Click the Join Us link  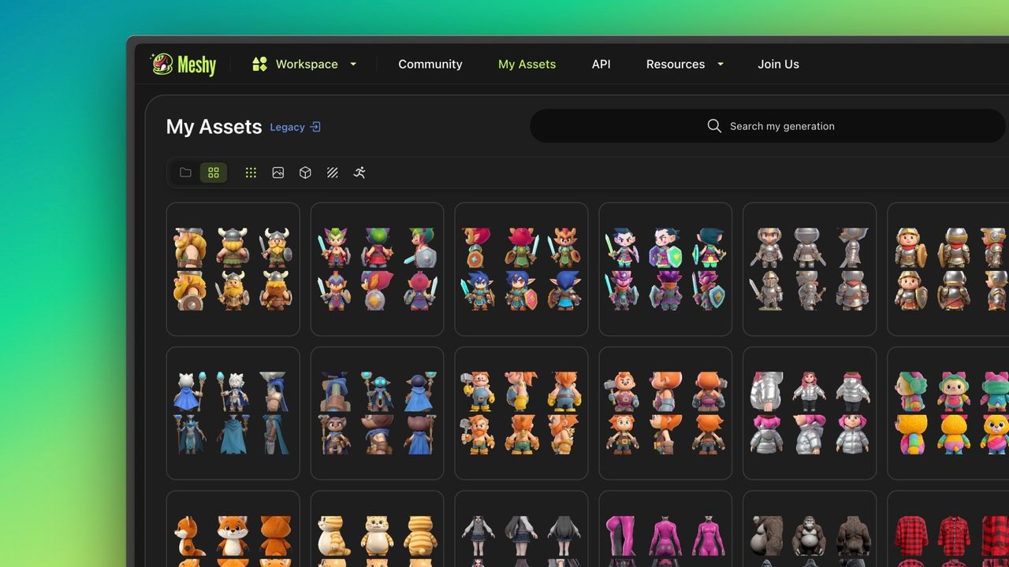779,65
